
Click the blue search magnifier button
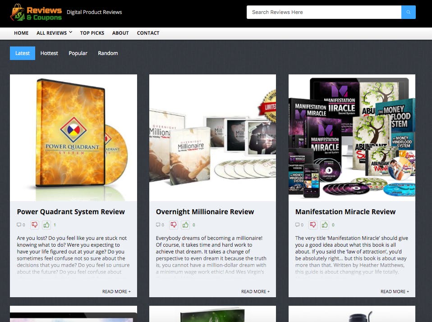tap(408, 12)
